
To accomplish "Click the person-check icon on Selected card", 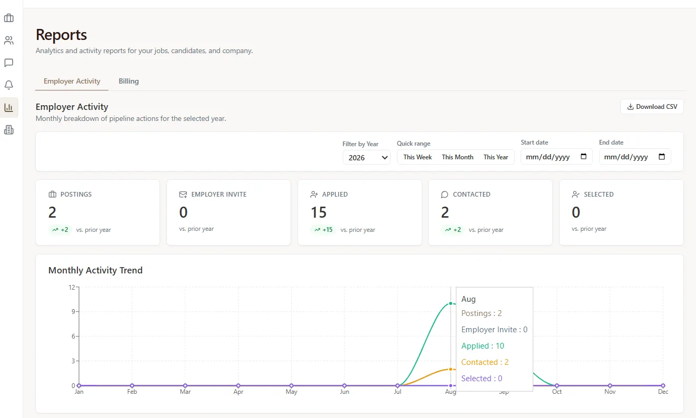I will tap(576, 195).
